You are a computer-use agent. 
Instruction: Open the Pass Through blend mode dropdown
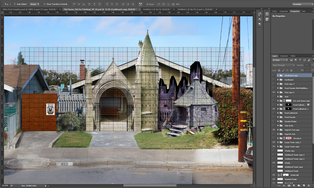pos(283,65)
